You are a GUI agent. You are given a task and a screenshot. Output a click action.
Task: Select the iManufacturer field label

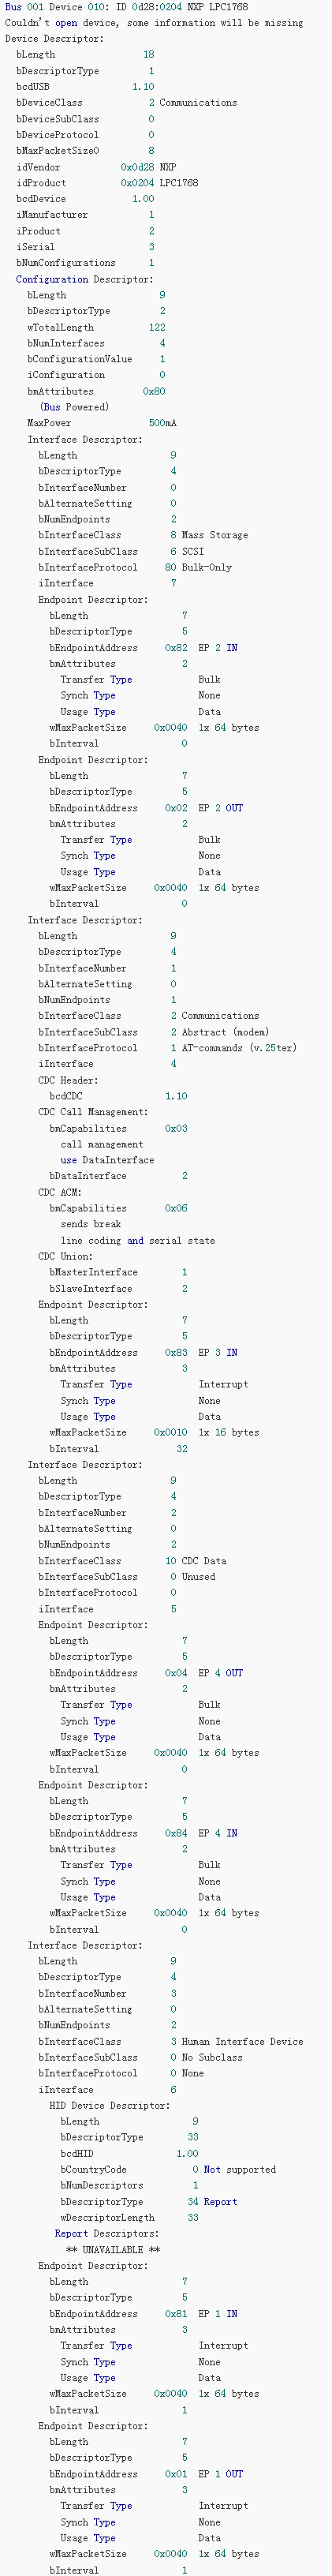[52, 215]
